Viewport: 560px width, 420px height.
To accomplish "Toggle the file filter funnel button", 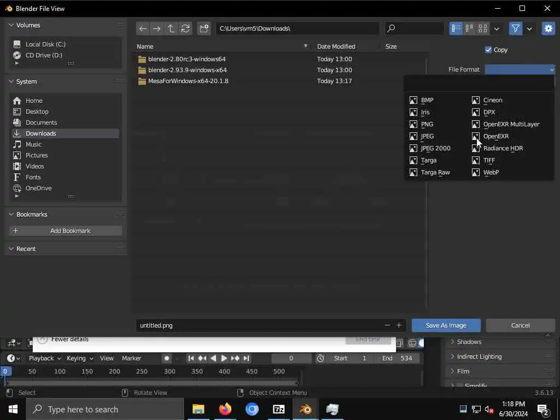I will pos(515,28).
